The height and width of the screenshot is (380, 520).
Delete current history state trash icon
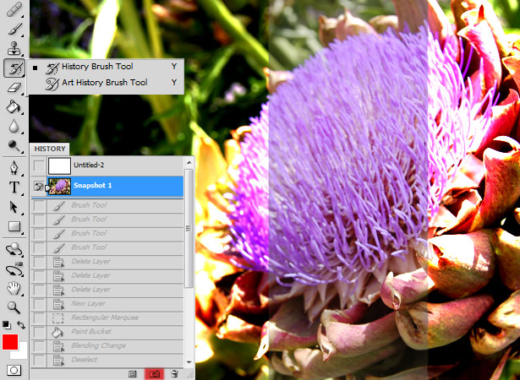tap(174, 374)
